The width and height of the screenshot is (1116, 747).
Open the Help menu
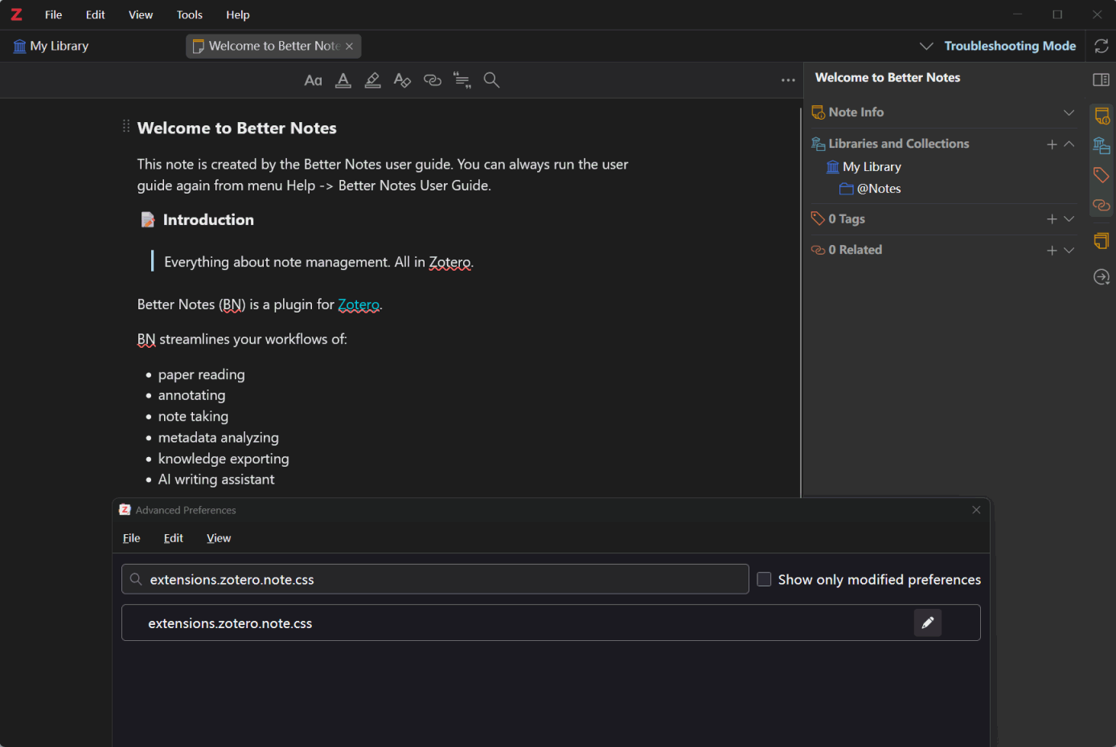coord(238,14)
